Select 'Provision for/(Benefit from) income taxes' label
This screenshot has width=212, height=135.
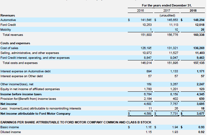click(28, 99)
